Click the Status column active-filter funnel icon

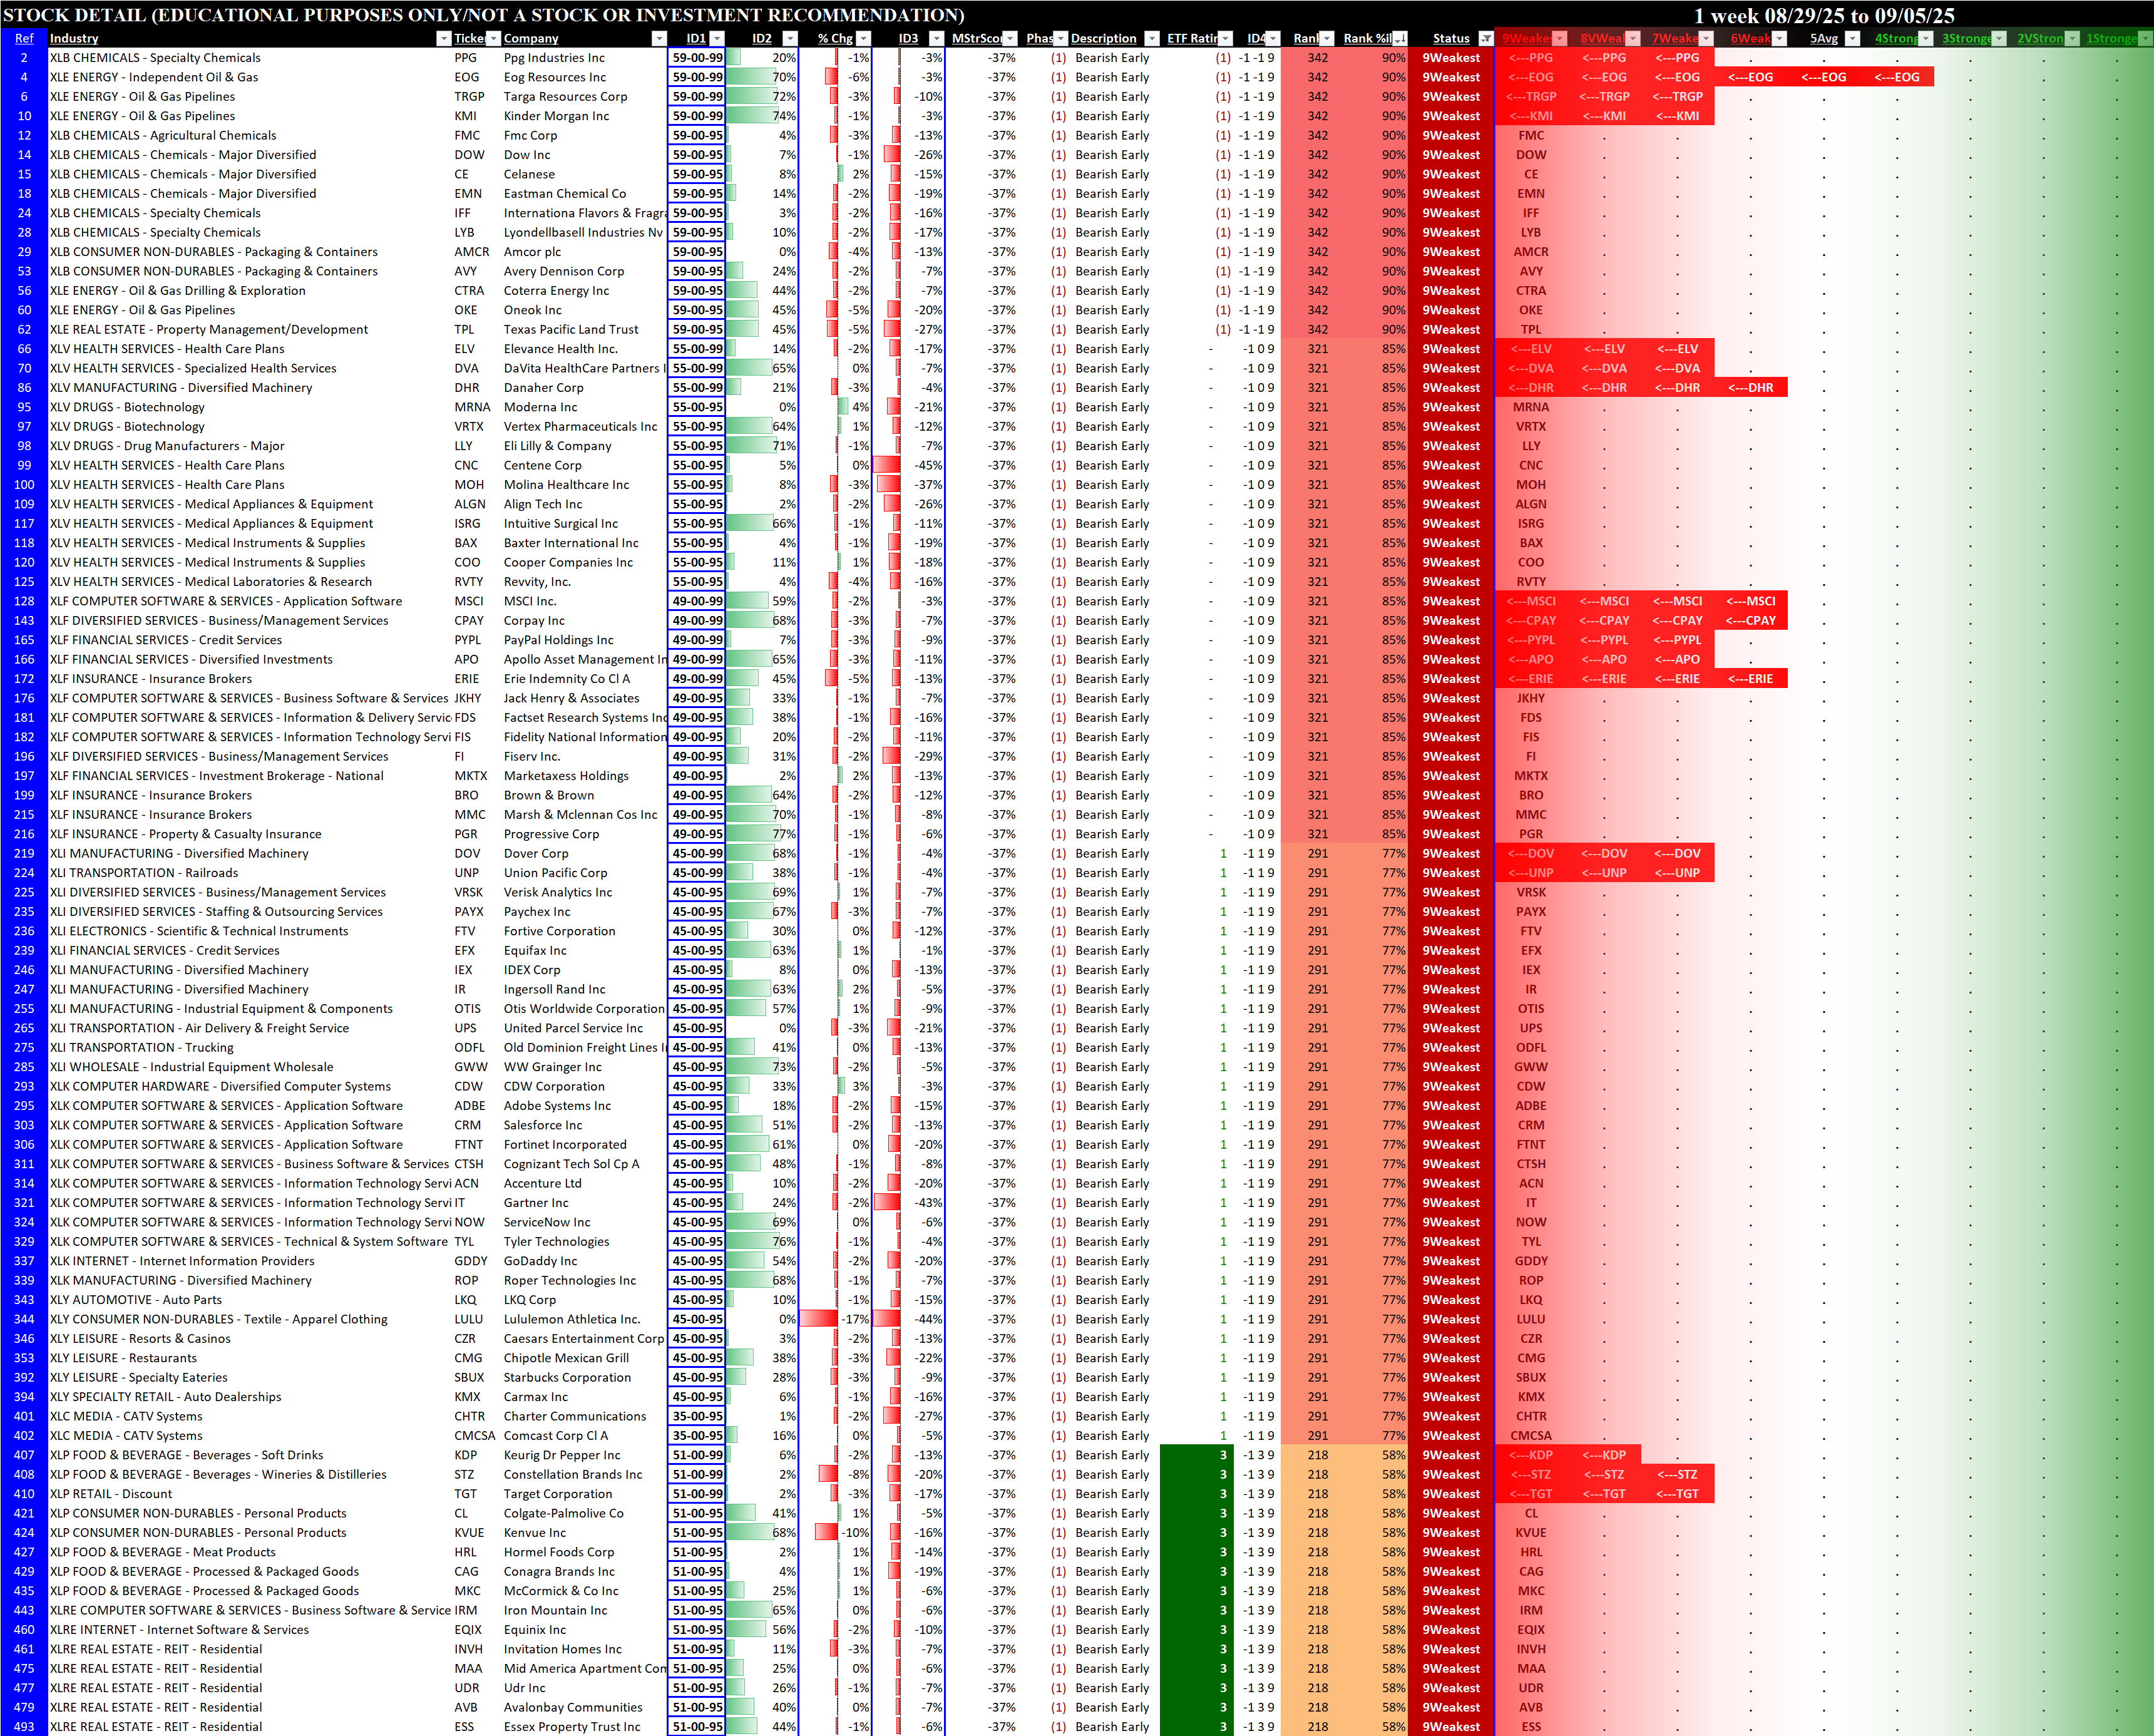pos(1485,38)
